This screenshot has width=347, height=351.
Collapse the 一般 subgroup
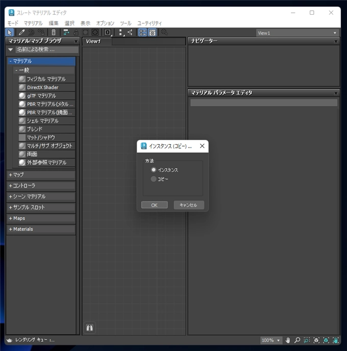coord(44,70)
